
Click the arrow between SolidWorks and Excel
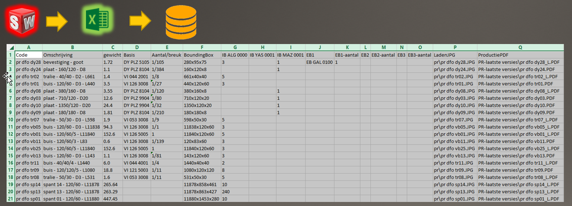click(x=57, y=22)
